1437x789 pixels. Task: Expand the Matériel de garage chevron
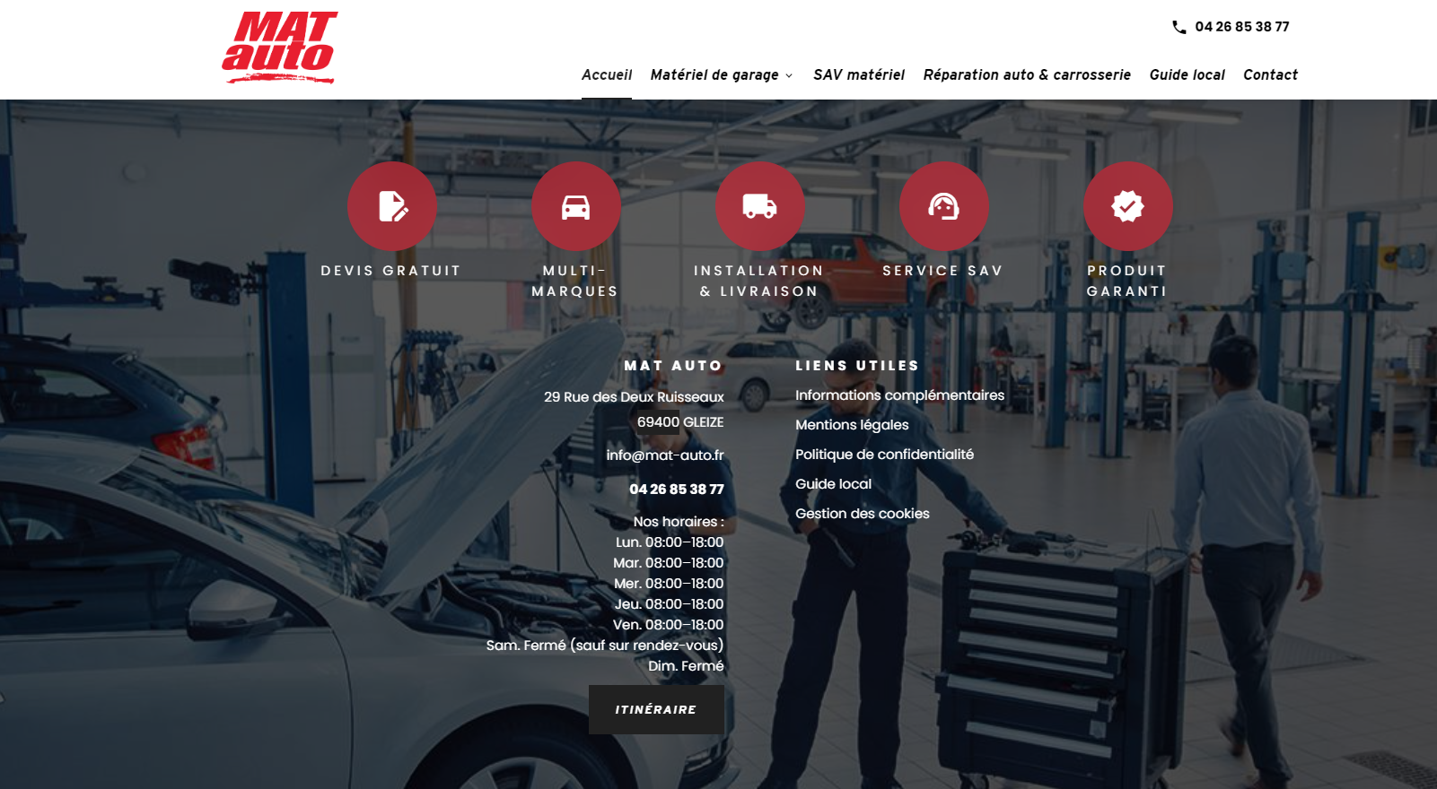tap(789, 75)
